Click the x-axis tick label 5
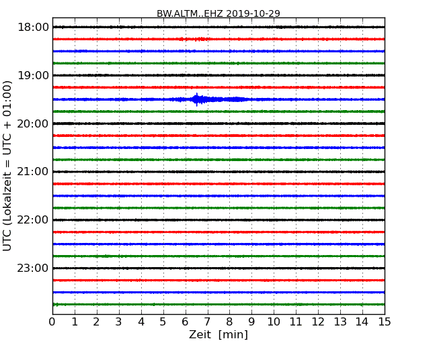 pos(163,321)
